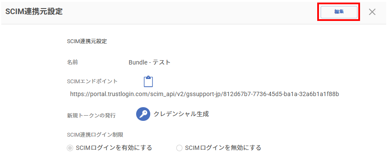Click the scim_api/v2 segment of the endpoint URL
Viewport: 387px width, 158px height.
[166, 94]
